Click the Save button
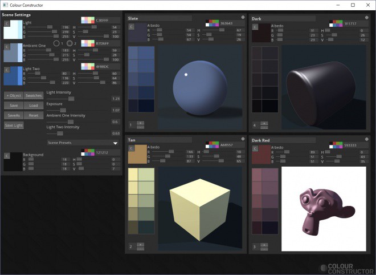376x275 pixels. pos(14,105)
